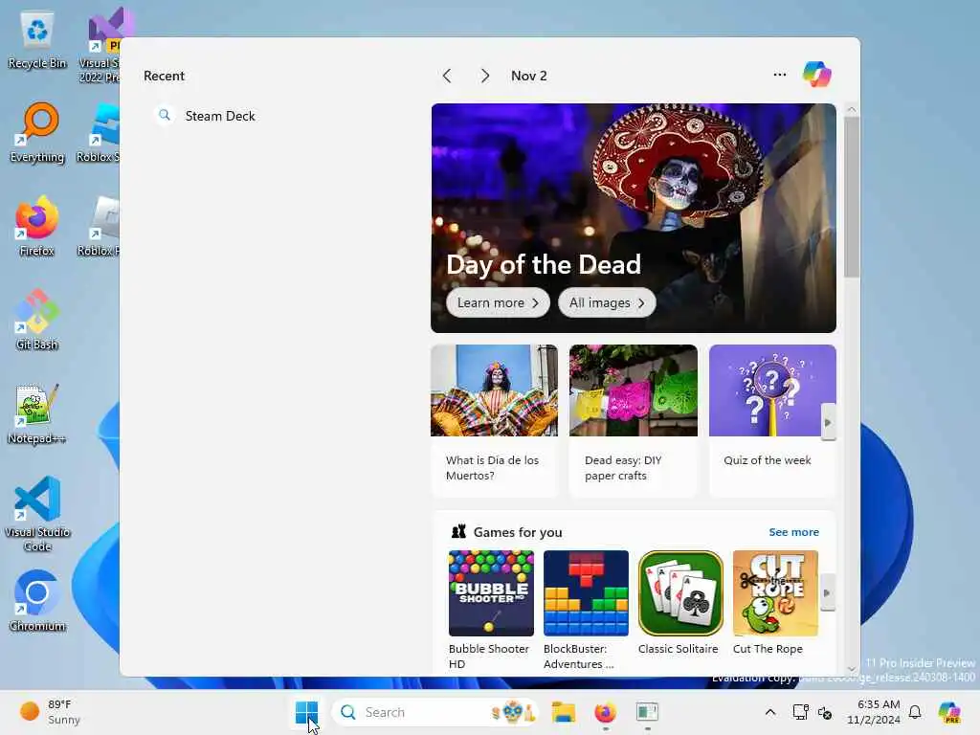Show more cards with right arrow

[828, 422]
